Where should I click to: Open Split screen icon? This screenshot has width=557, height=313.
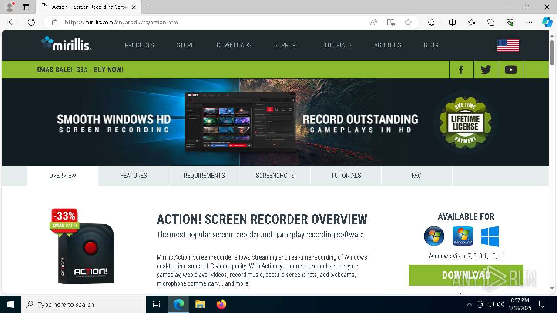[452, 22]
